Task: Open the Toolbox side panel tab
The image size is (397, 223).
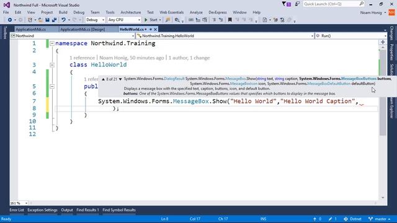Action: pos(5,32)
